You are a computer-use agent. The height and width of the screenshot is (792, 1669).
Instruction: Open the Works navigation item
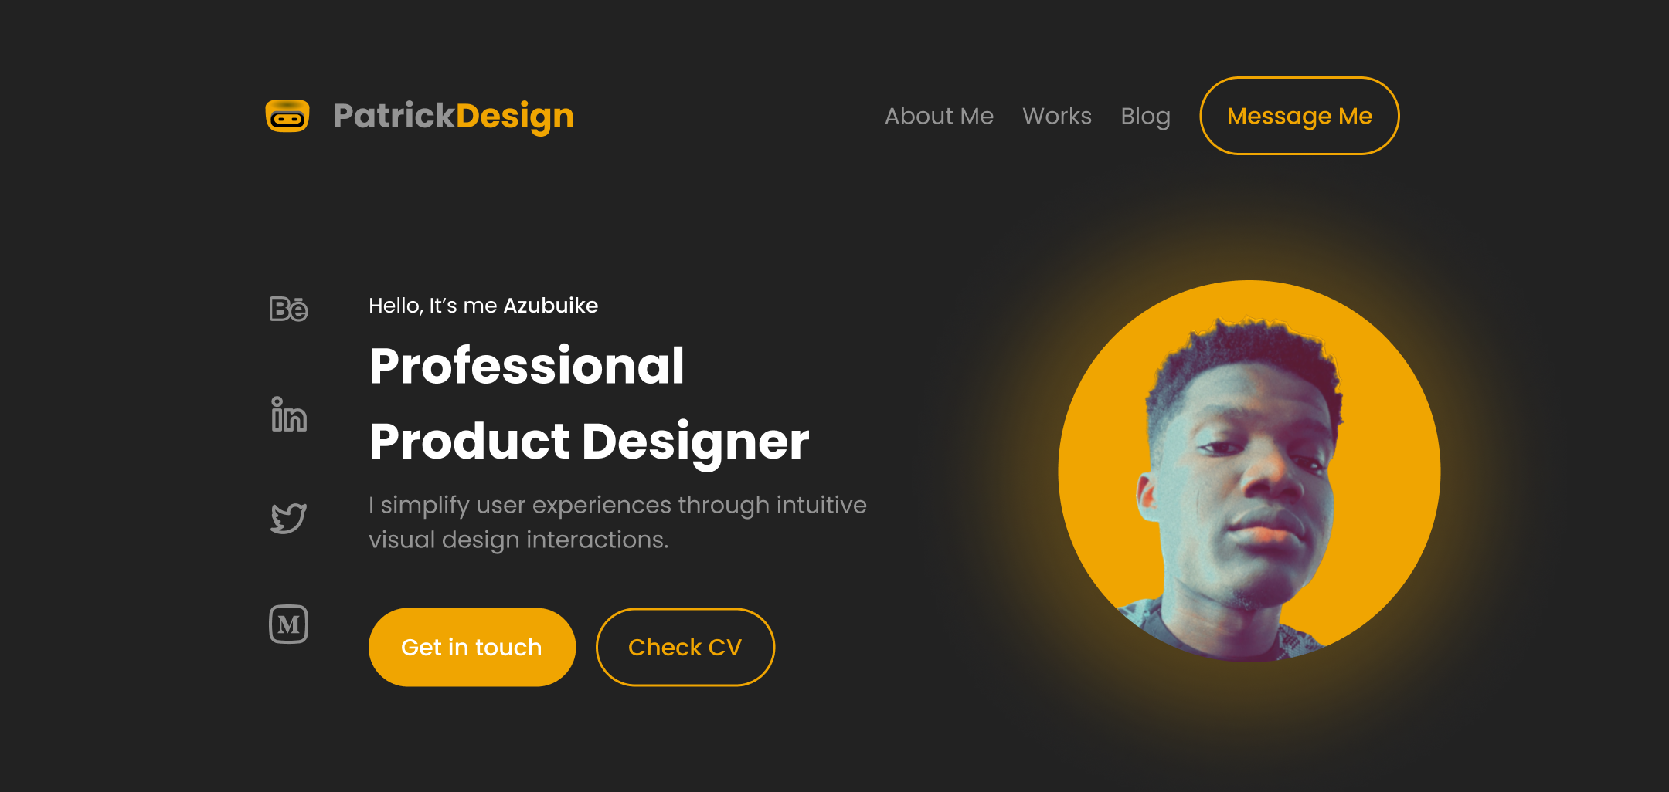click(1057, 116)
